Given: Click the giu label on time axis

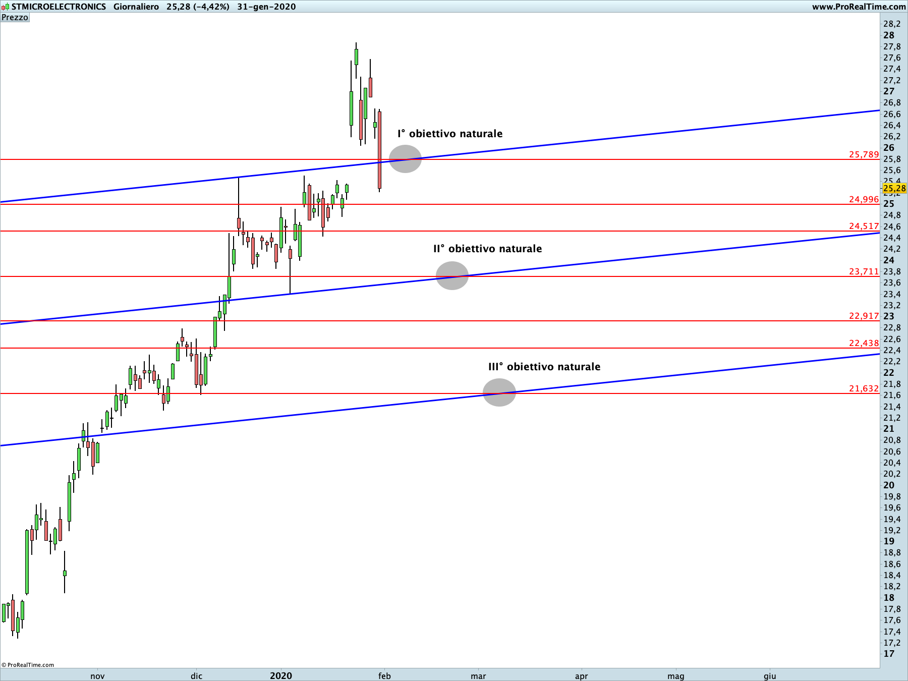Looking at the screenshot, I should (770, 676).
